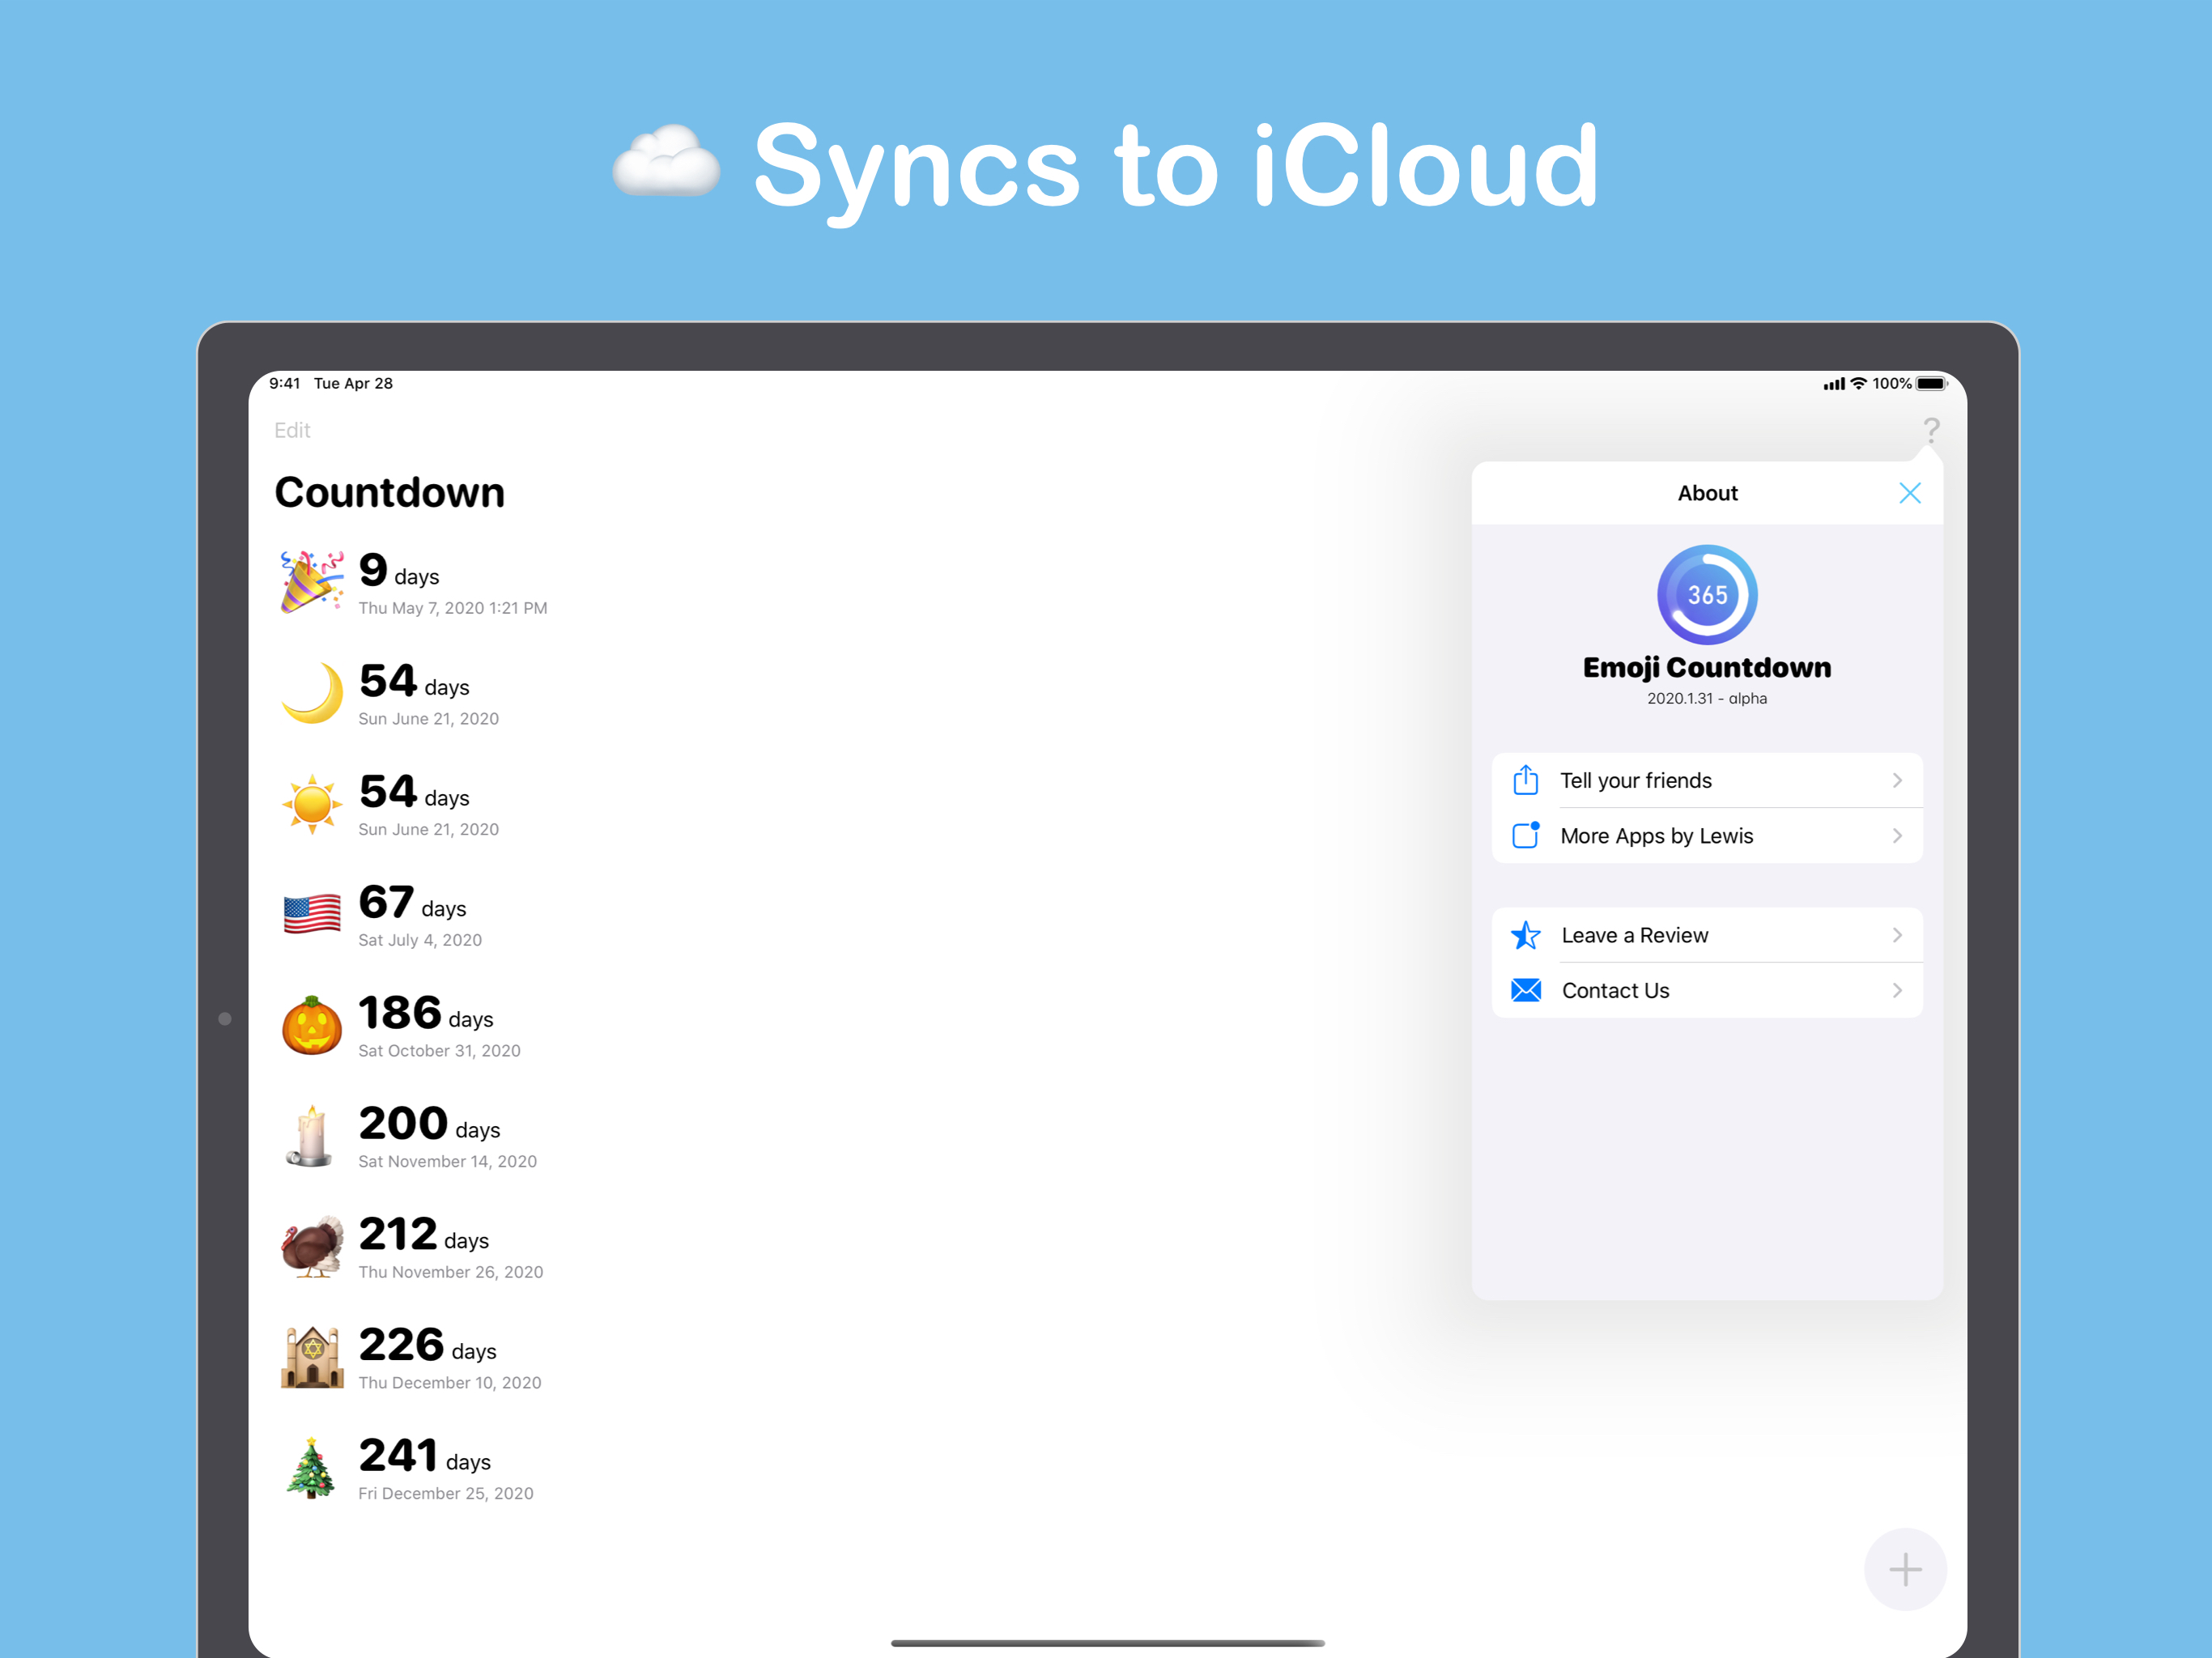Click the blue star review icon
Image resolution: width=2212 pixels, height=1658 pixels.
point(1525,935)
